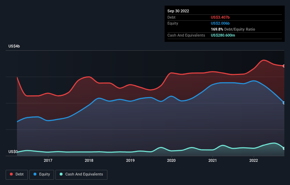
Task: Click the 2021 x-axis label
Action: [213, 160]
